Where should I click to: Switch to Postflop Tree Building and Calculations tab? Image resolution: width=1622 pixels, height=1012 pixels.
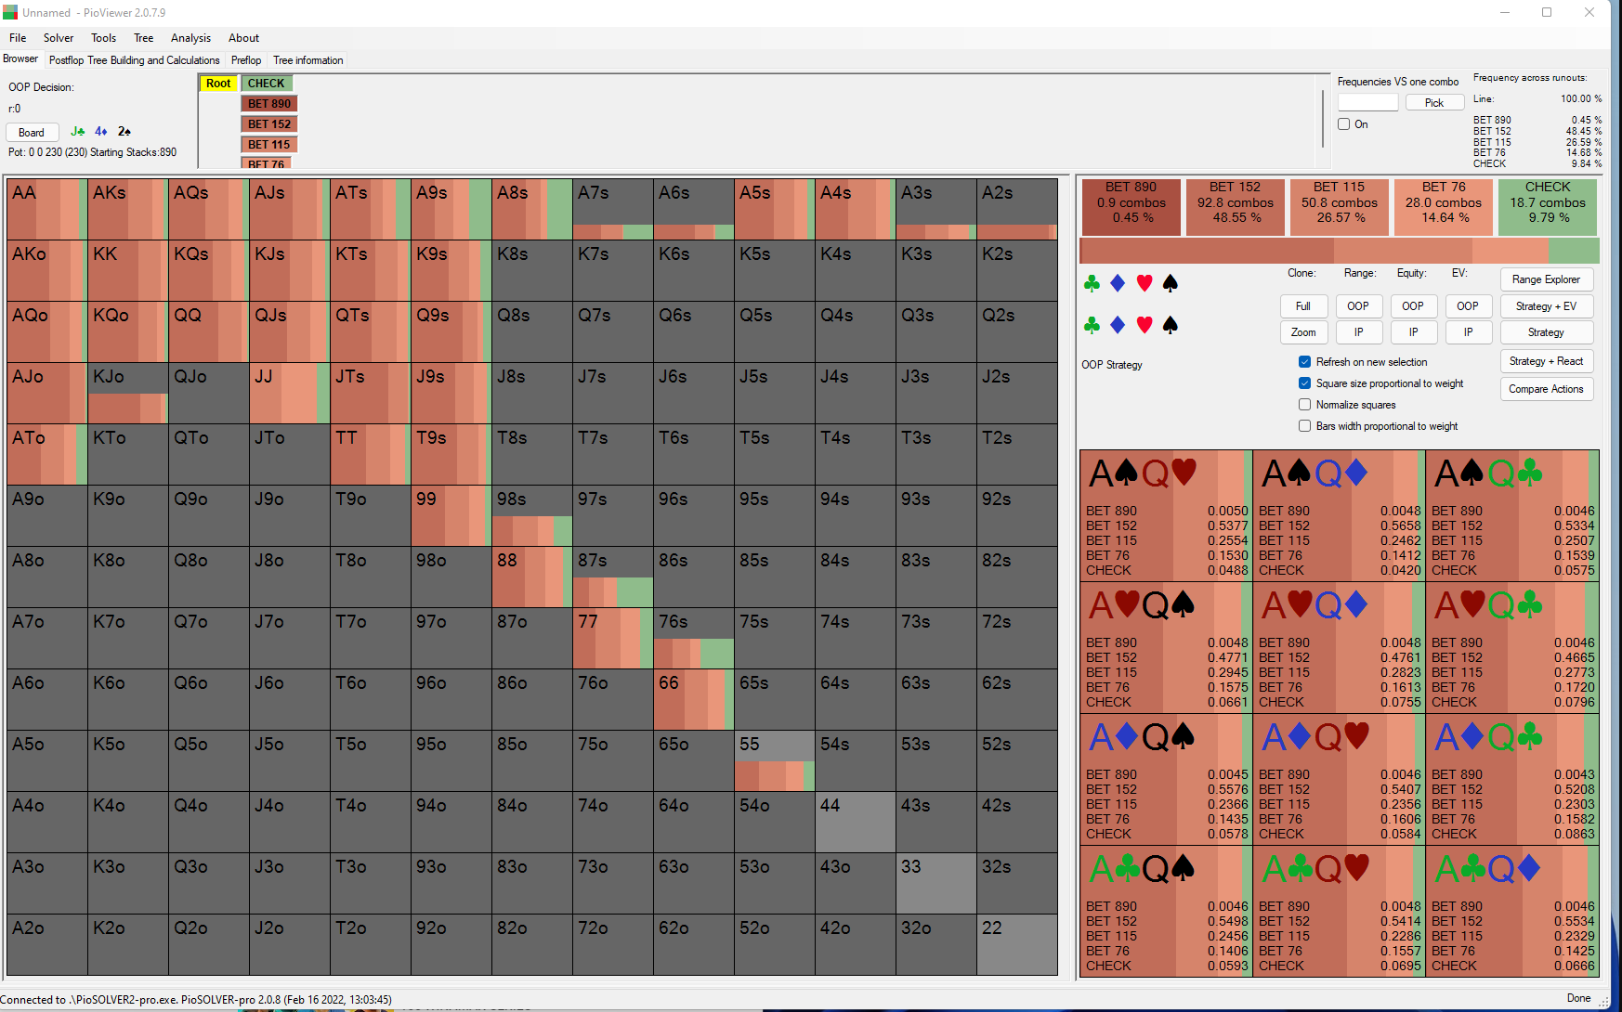tap(135, 60)
